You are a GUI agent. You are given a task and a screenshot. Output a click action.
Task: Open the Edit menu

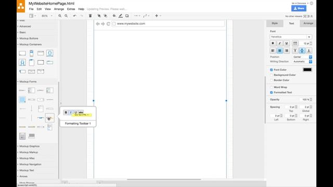[x=39, y=9]
